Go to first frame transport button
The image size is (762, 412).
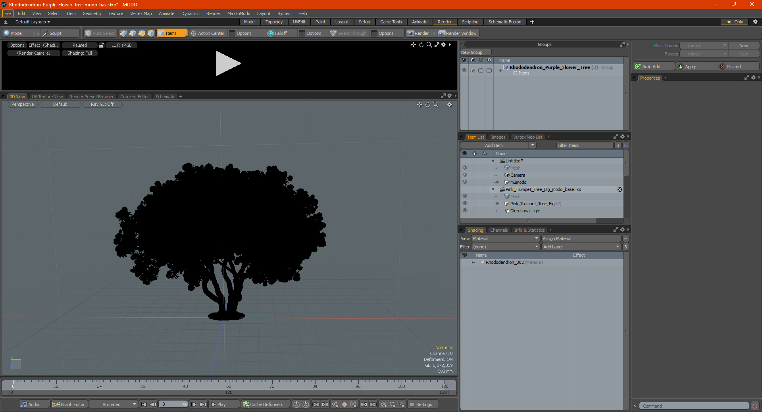[144, 404]
